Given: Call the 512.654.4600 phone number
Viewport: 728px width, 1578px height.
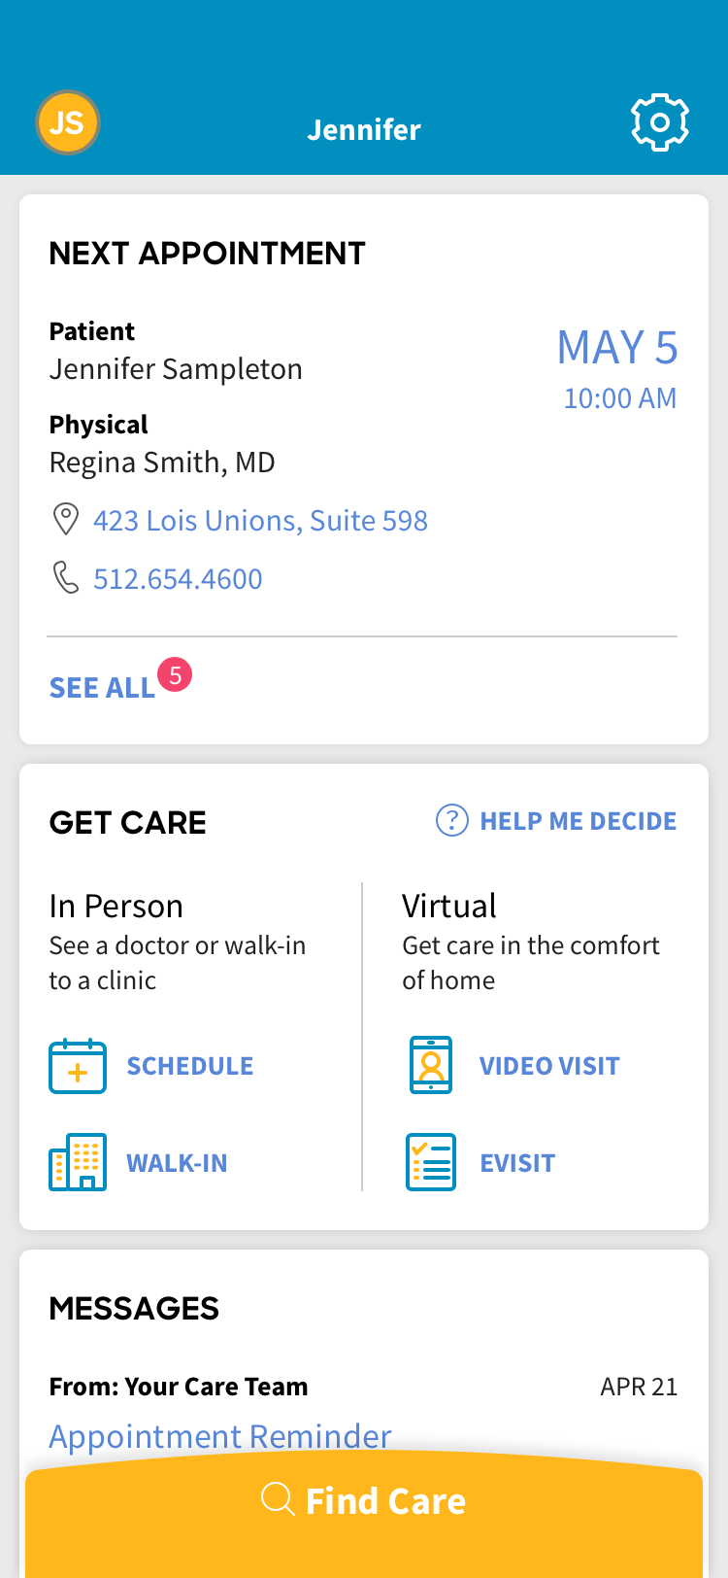Looking at the screenshot, I should click(178, 579).
